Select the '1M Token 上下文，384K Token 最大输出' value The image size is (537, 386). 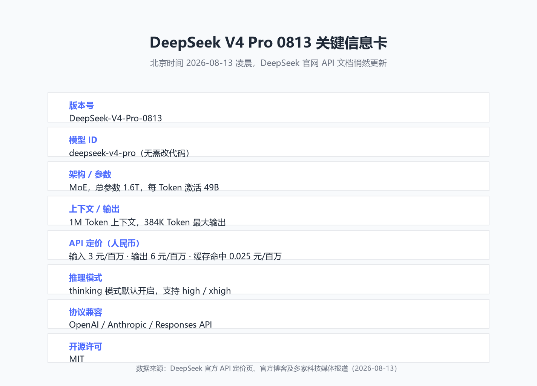(x=147, y=222)
